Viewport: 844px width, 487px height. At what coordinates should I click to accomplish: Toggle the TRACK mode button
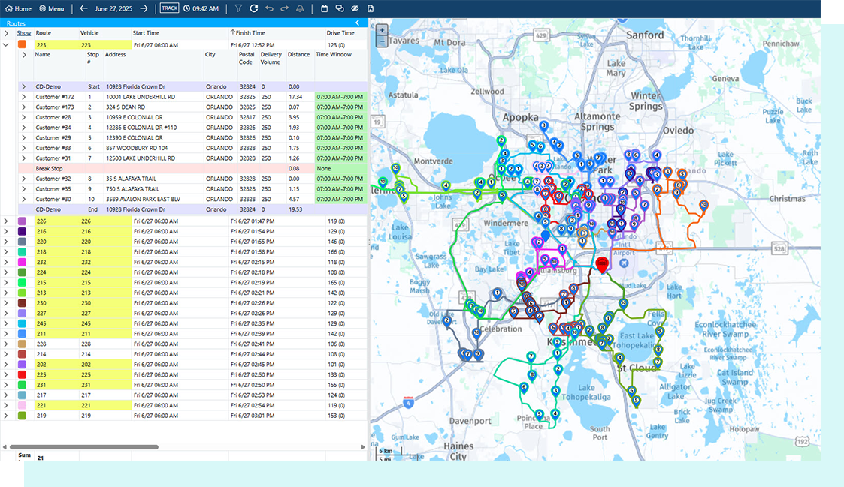[169, 8]
